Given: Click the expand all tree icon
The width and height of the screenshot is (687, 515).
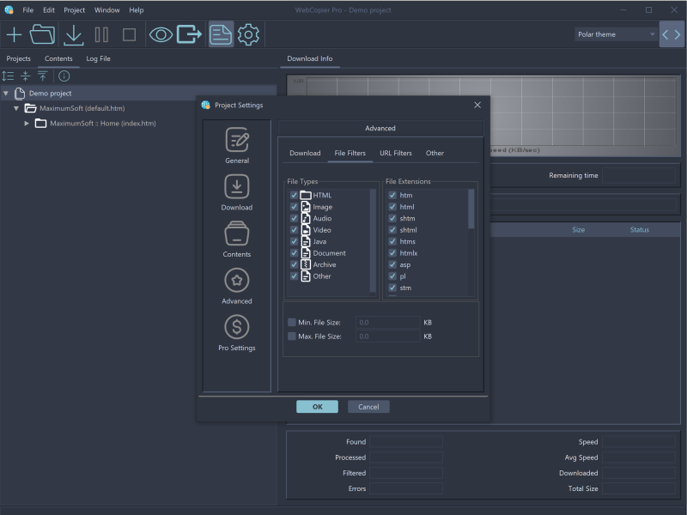Looking at the screenshot, I should click(x=8, y=76).
